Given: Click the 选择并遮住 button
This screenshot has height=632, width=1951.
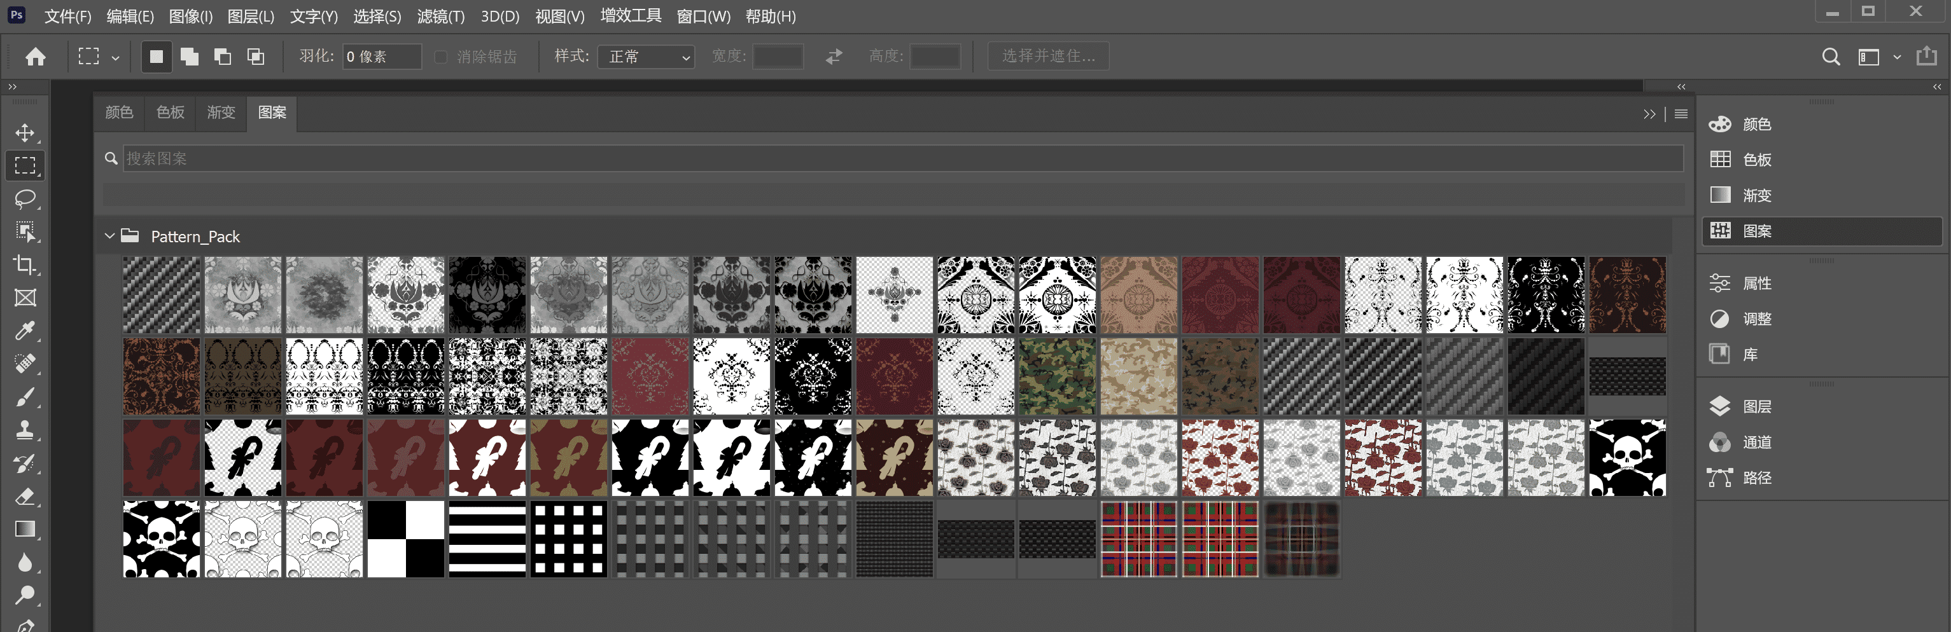Looking at the screenshot, I should [x=1048, y=57].
